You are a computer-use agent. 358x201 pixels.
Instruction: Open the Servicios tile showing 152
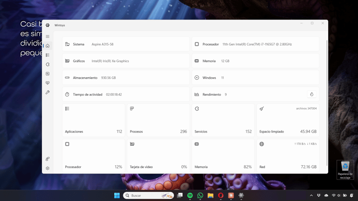tap(223, 121)
